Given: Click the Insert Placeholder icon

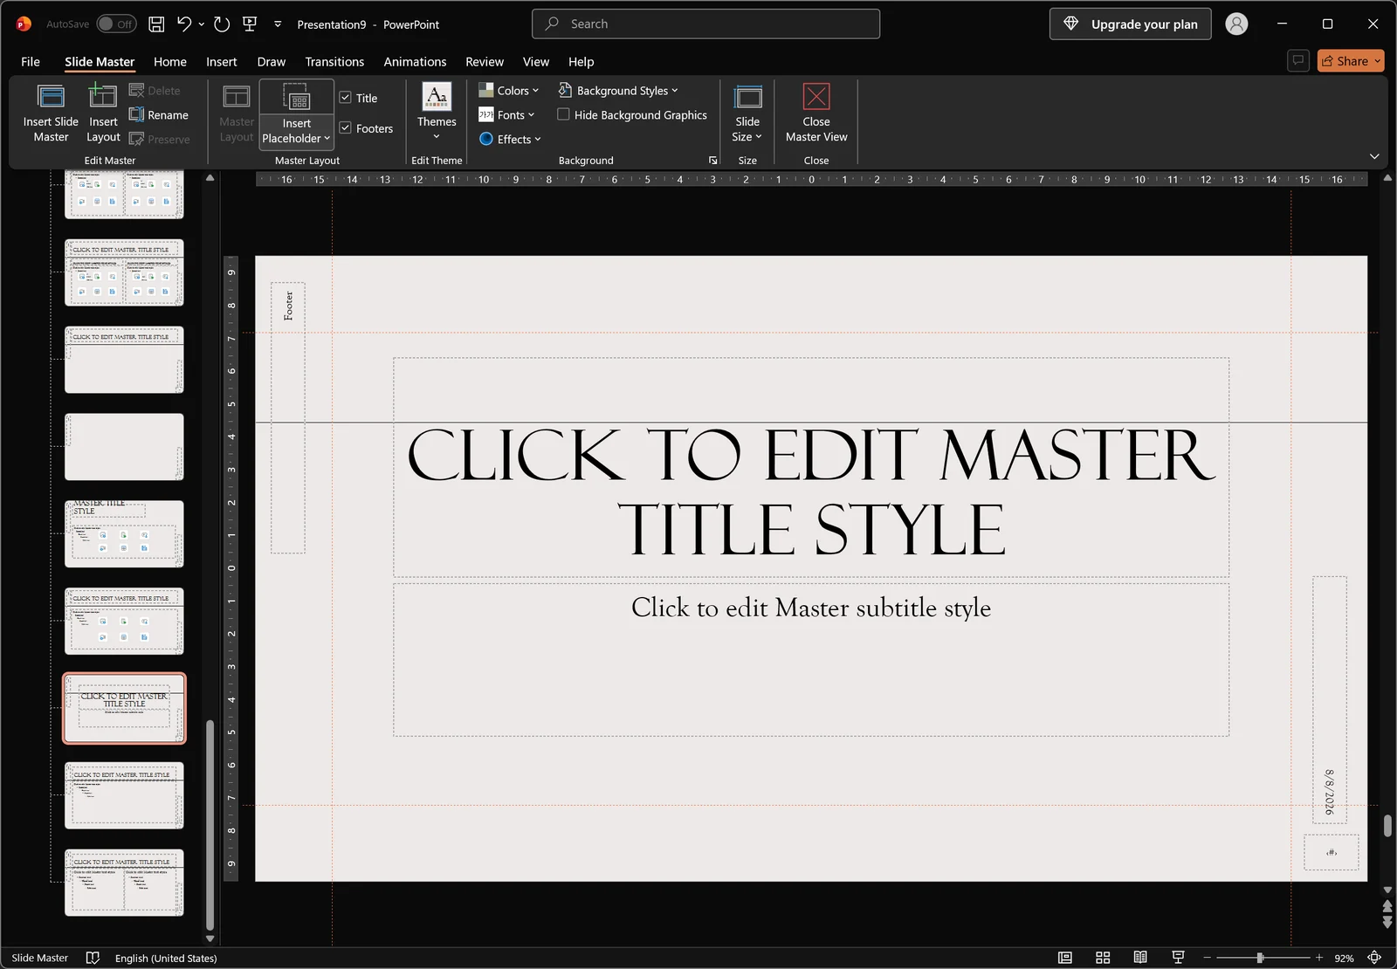Looking at the screenshot, I should pyautogui.click(x=297, y=98).
